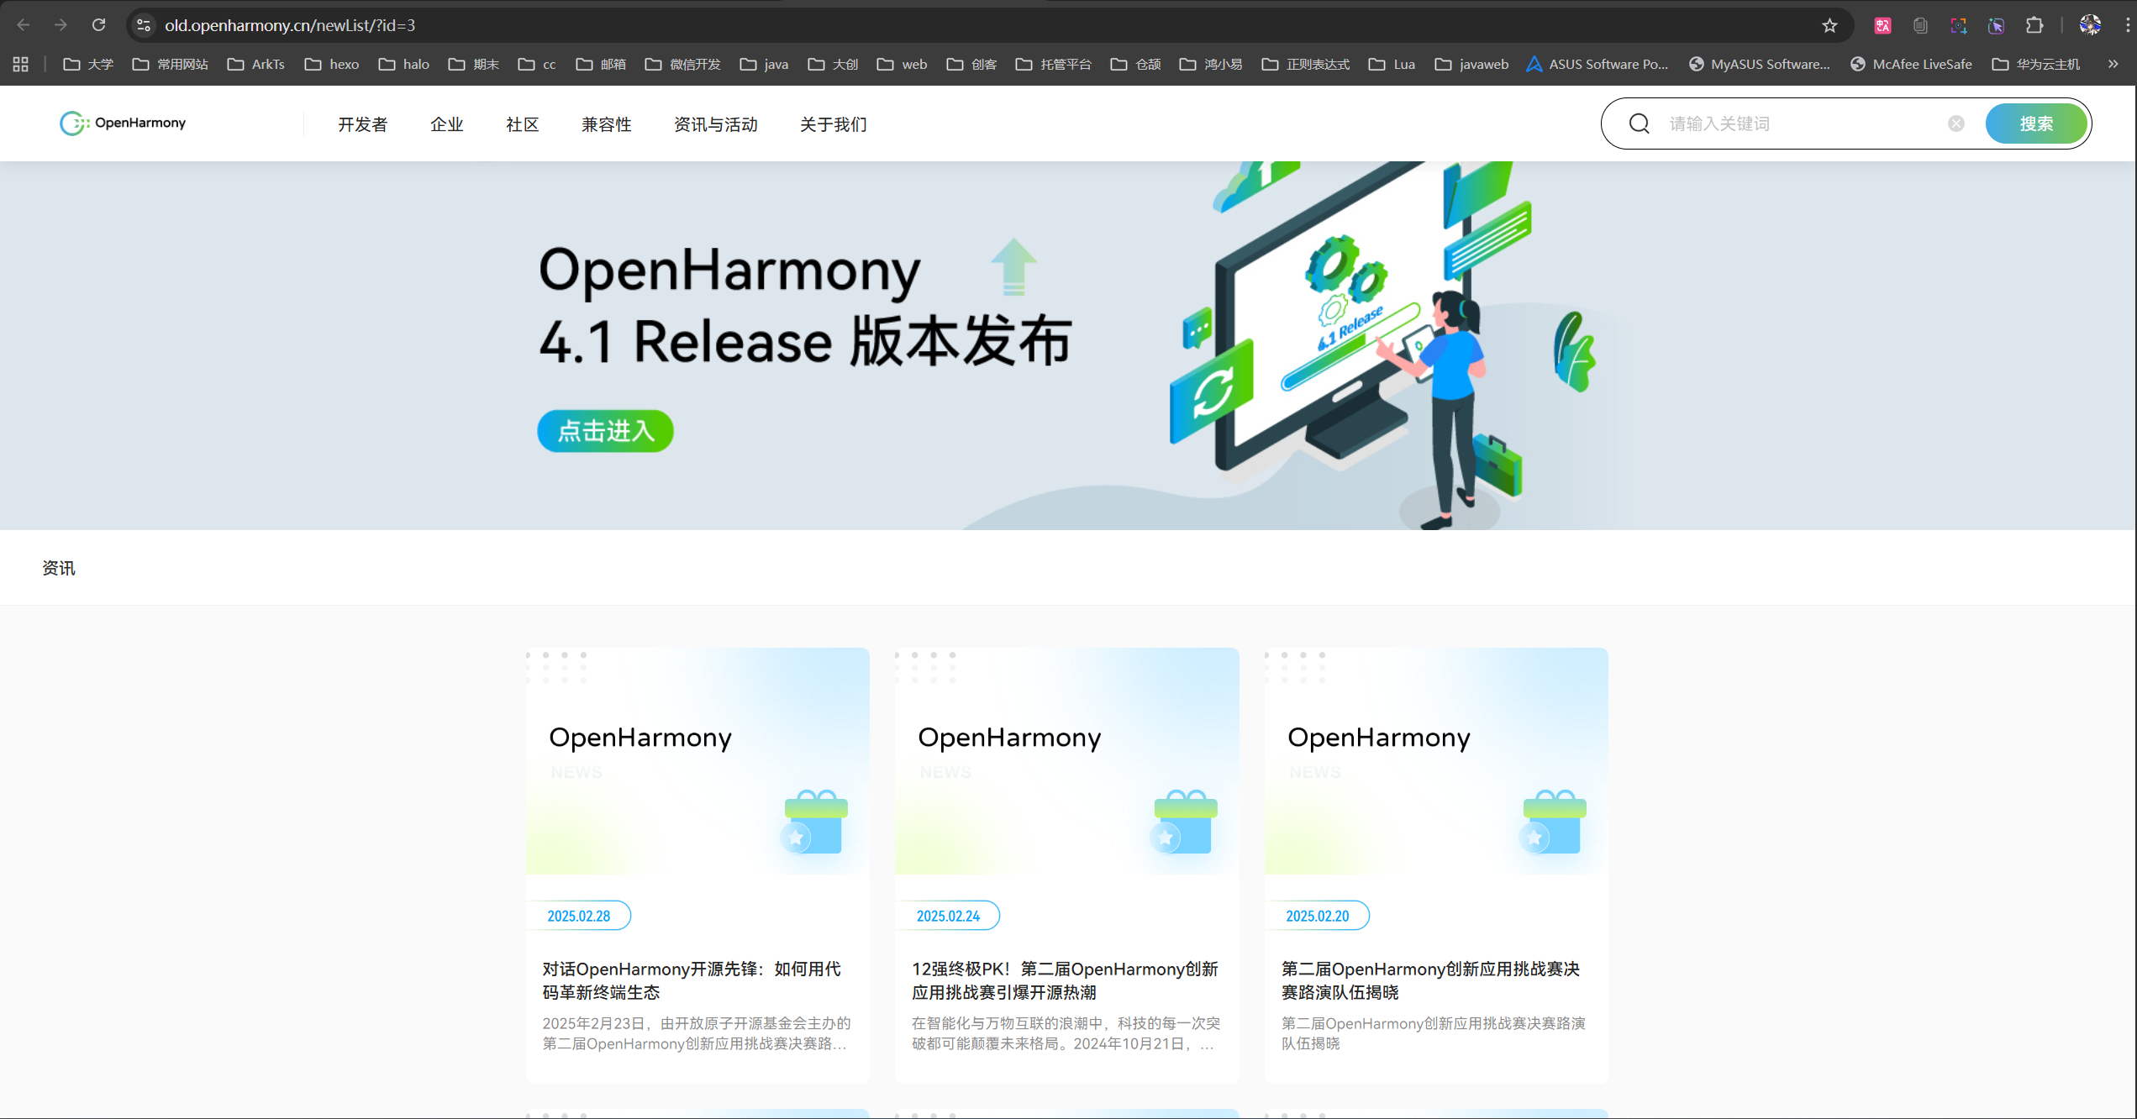The image size is (2137, 1119).
Task: Bookmark this page with star icon
Action: (x=1829, y=25)
